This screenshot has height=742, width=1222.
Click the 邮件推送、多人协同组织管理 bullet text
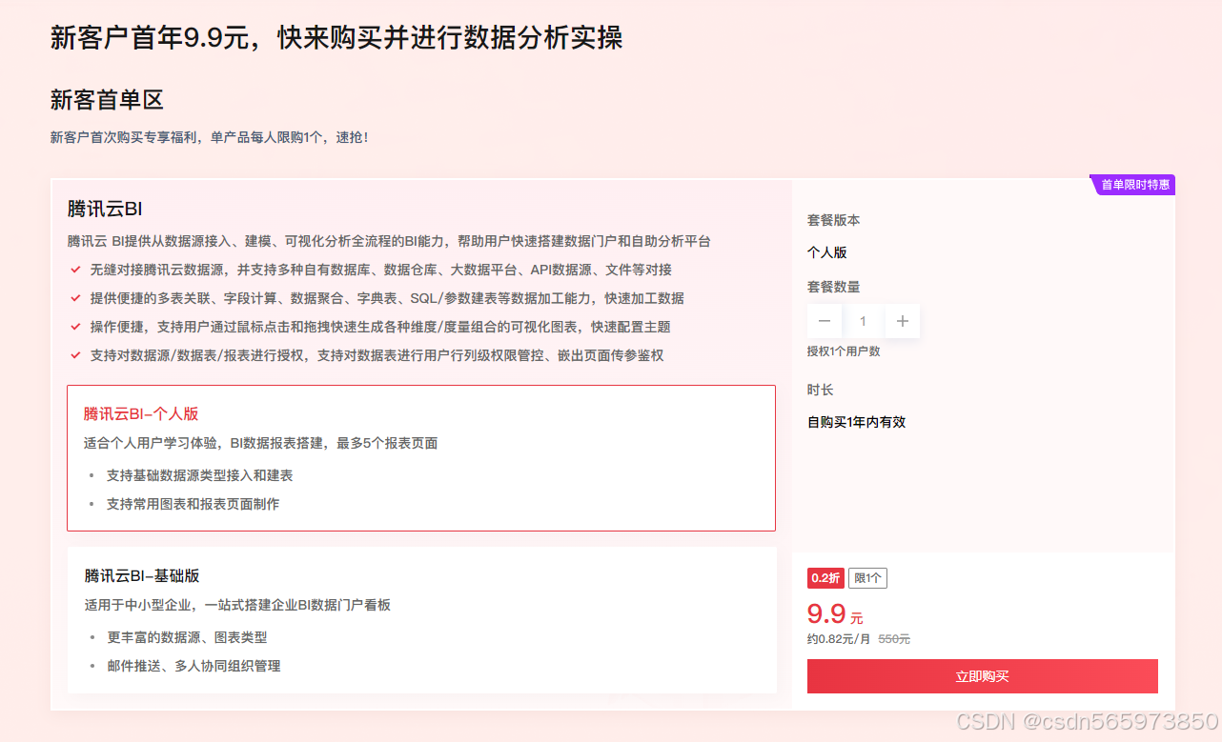[193, 666]
